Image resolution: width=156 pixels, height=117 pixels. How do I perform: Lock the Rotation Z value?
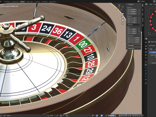(x=139, y=22)
